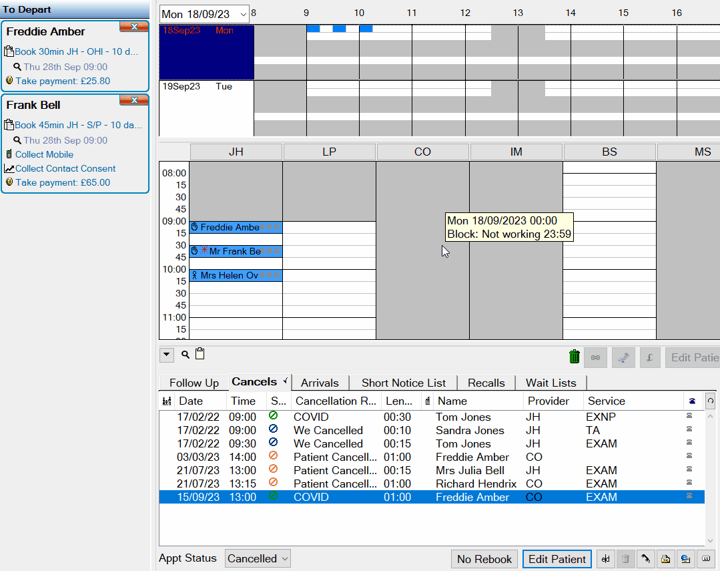Click the family group icon column header

click(167, 401)
